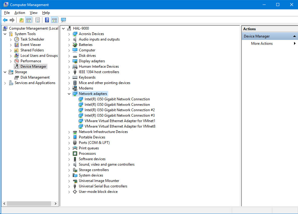Select VMware Virtual Ethernet Adapter for VMnet1
This screenshot has width=298, height=214.
pyautogui.click(x=120, y=121)
